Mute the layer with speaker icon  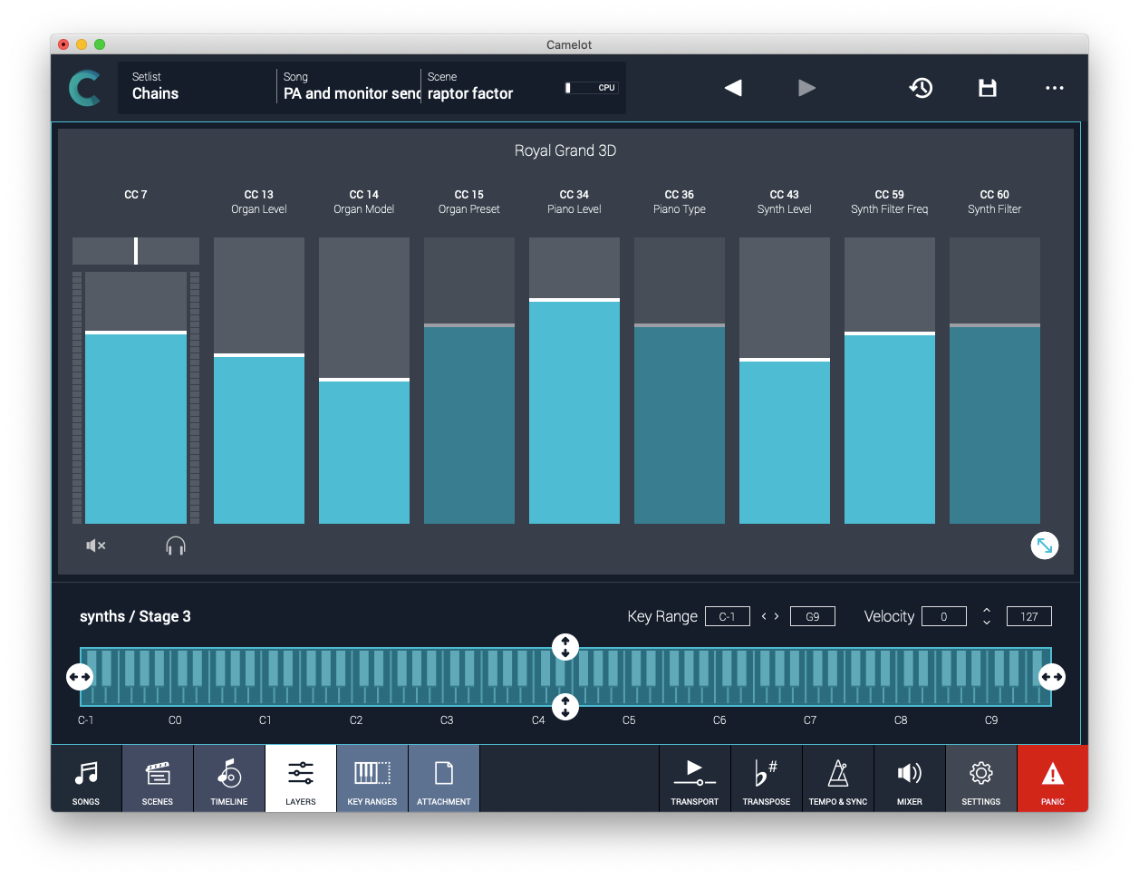96,546
